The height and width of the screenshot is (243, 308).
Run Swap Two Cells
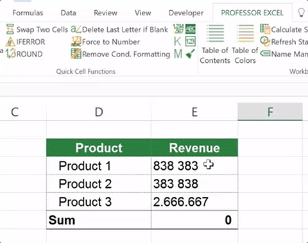(x=37, y=29)
